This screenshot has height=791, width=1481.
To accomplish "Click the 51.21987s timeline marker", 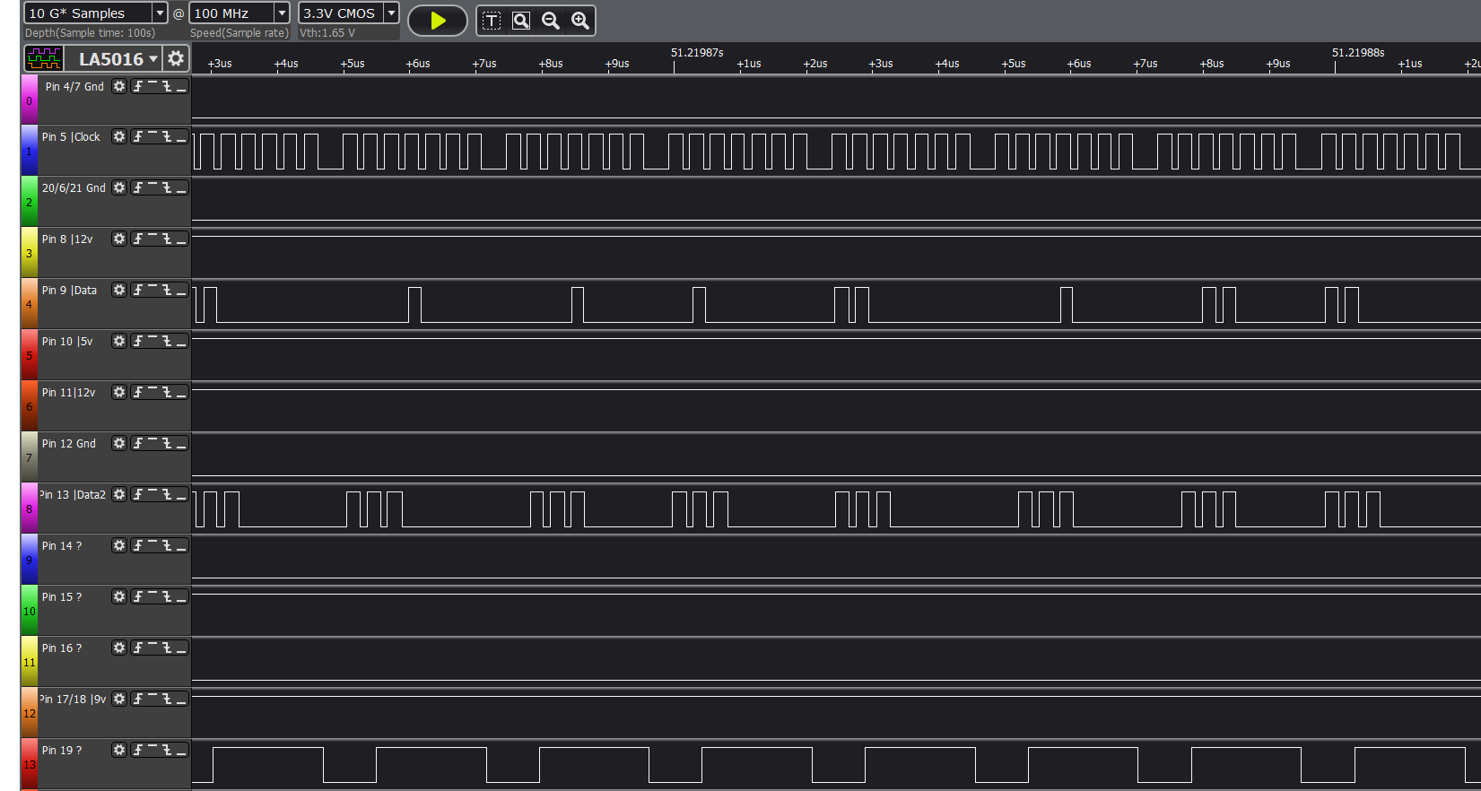I will (x=697, y=53).
